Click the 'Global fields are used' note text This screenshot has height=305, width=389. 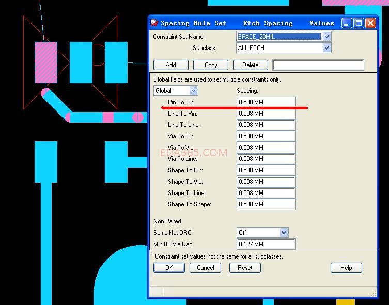[x=217, y=79]
